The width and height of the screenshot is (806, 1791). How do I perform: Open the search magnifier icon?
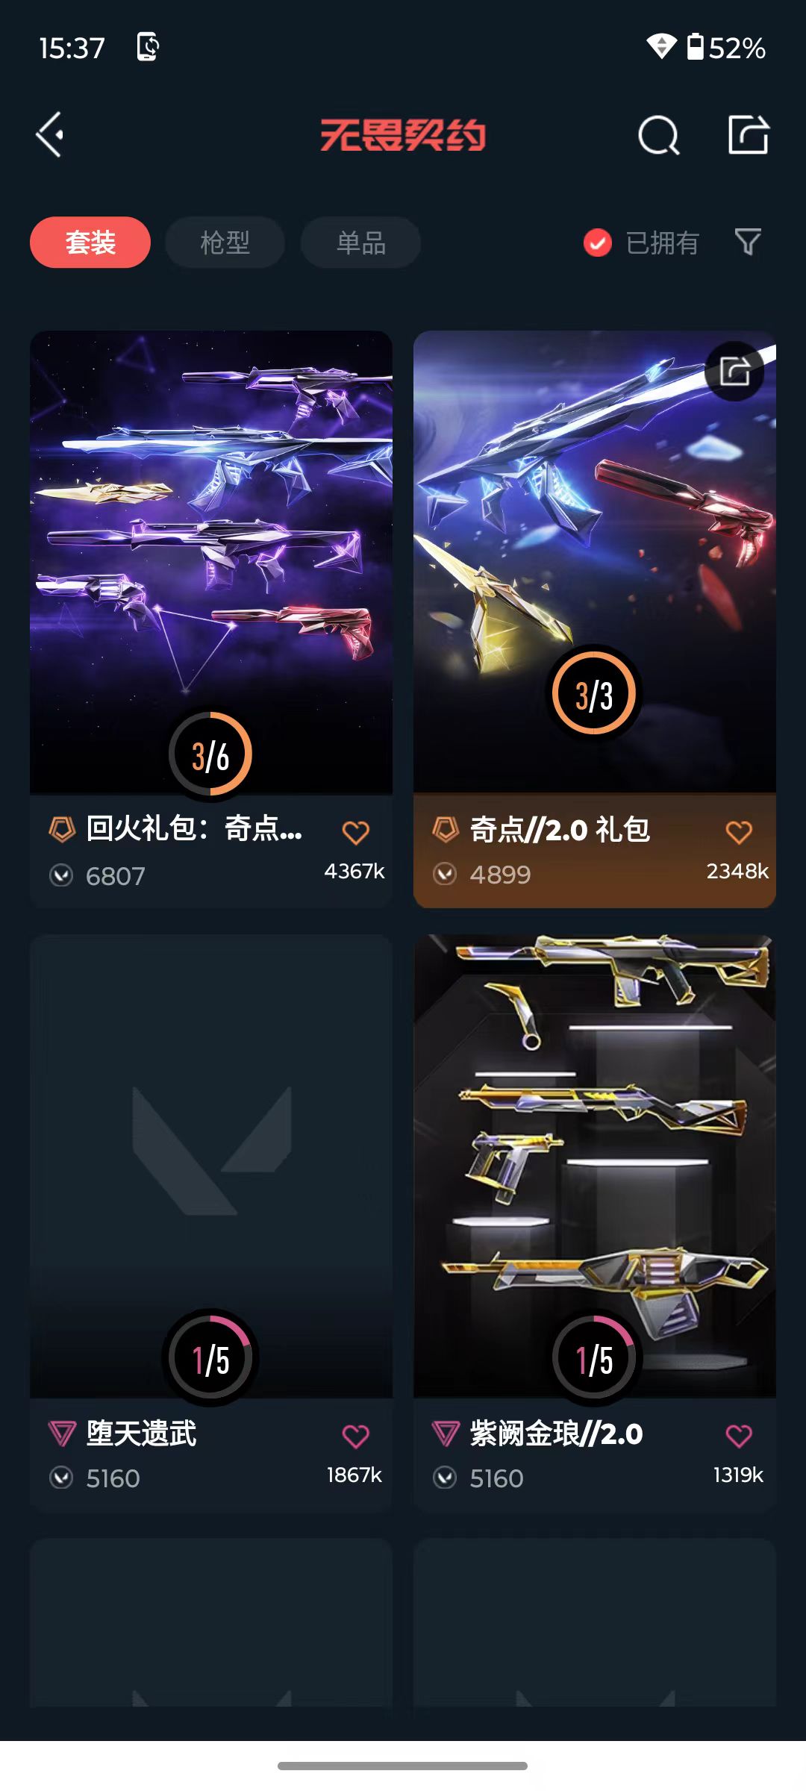(x=659, y=135)
